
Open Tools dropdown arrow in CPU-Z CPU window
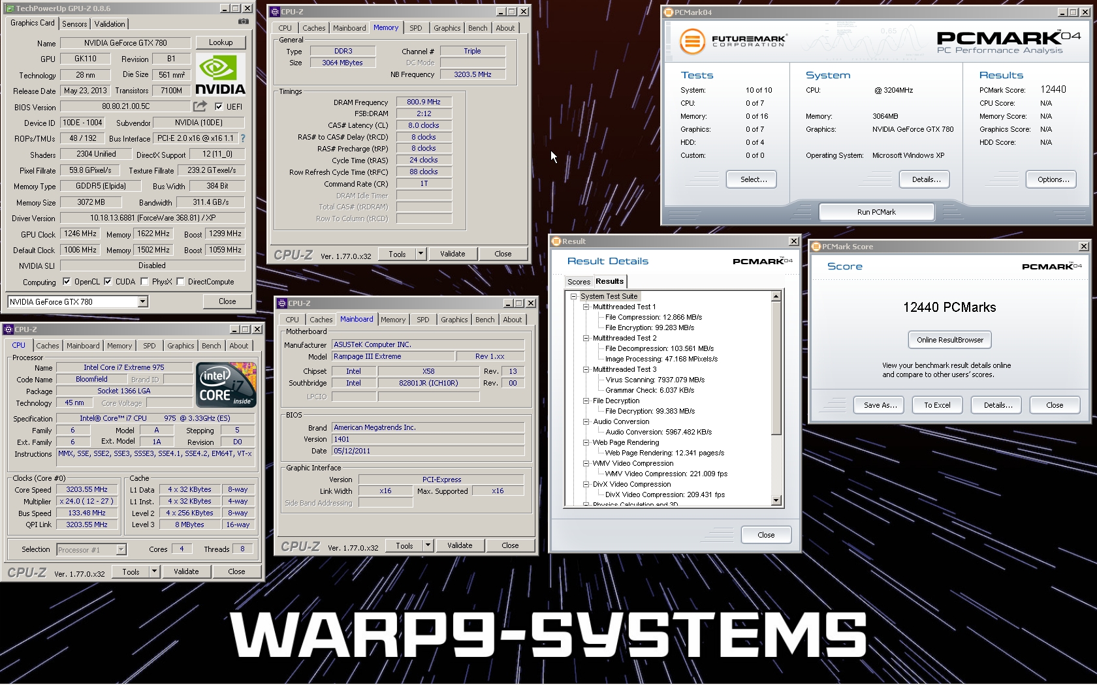pyautogui.click(x=154, y=571)
